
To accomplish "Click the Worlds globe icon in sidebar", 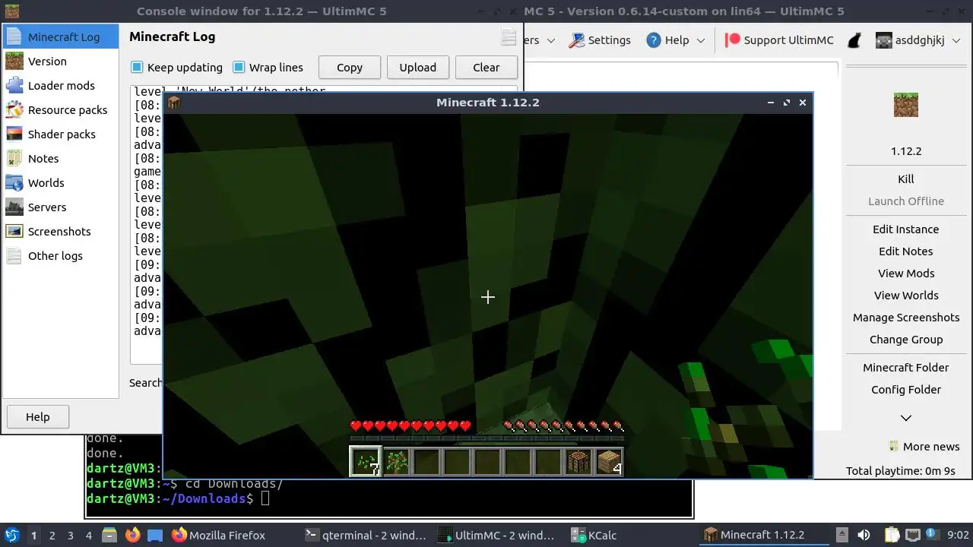I will pos(14,183).
